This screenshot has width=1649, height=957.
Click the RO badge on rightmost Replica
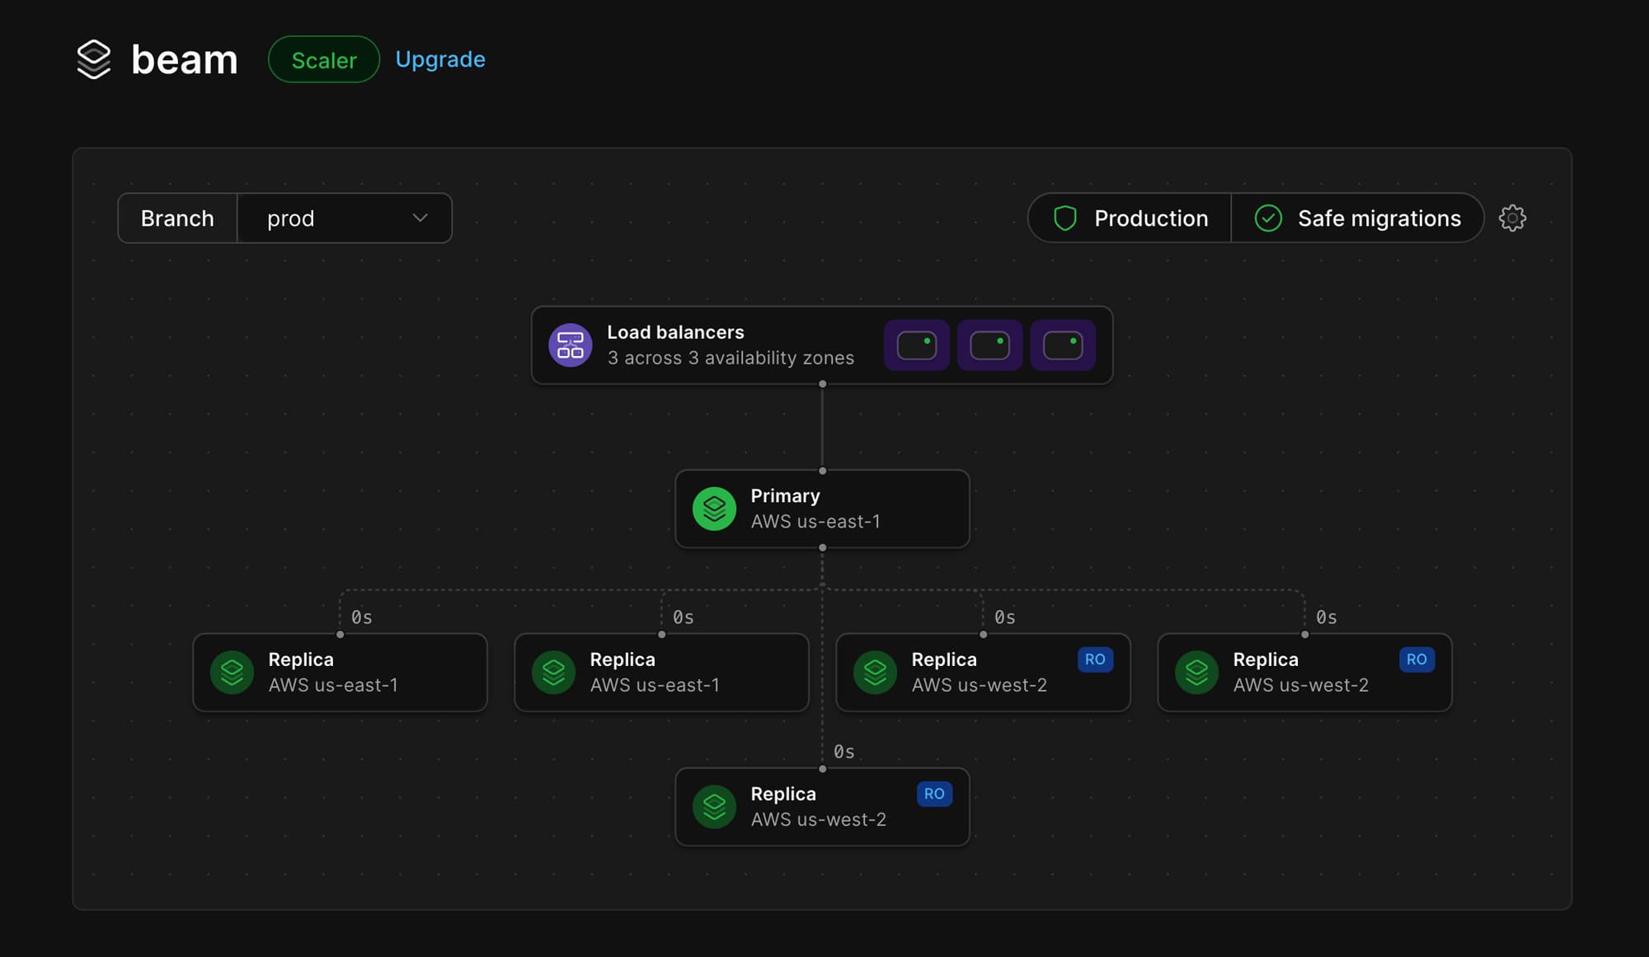(1416, 659)
